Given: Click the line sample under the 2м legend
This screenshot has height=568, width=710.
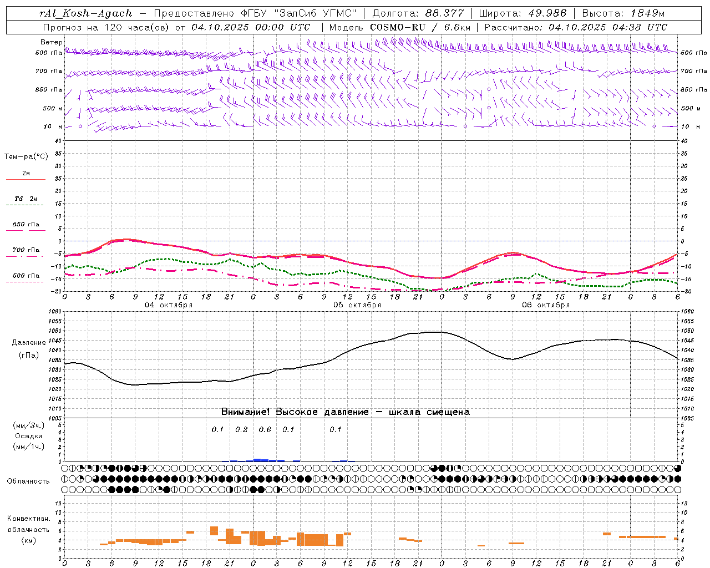Looking at the screenshot, I should (x=26, y=179).
